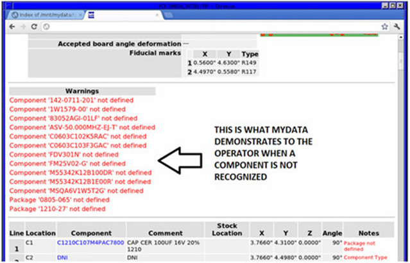Click warning "Component '1W1579-00' not defined"
Screen dimensions: 410x263
click(x=67, y=109)
